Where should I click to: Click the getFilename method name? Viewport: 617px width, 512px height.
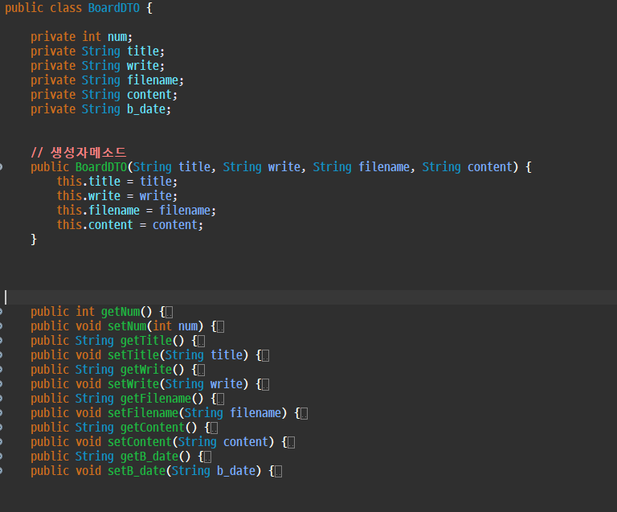pyautogui.click(x=156, y=399)
